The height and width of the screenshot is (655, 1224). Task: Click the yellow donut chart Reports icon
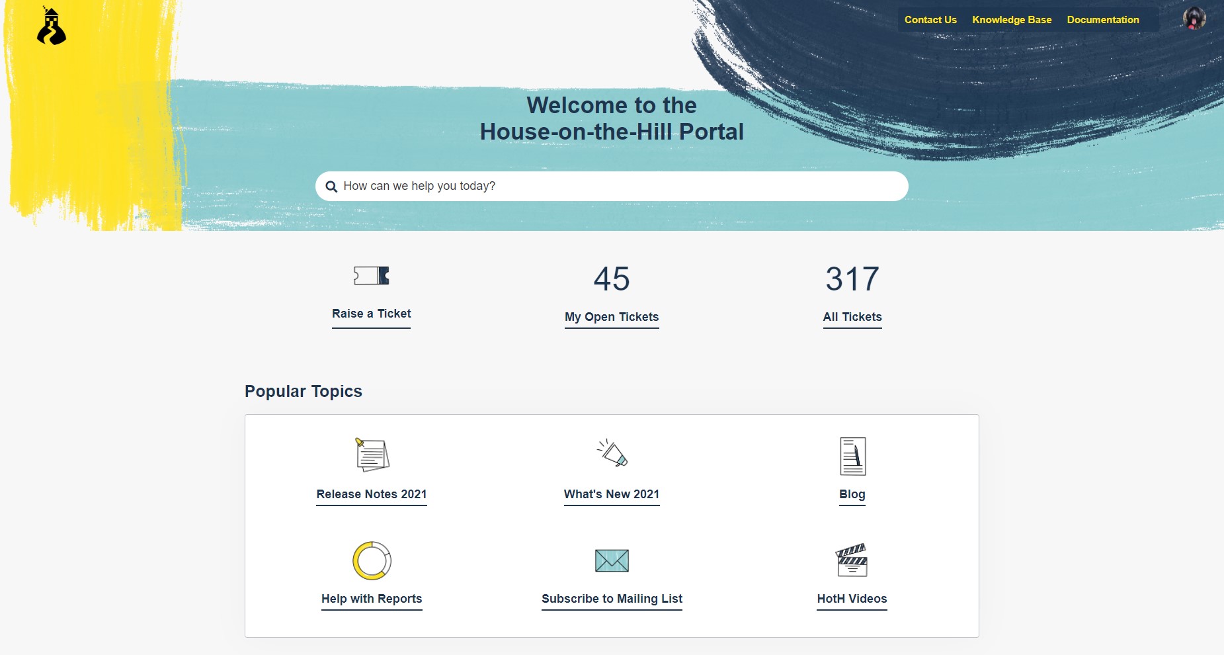372,560
